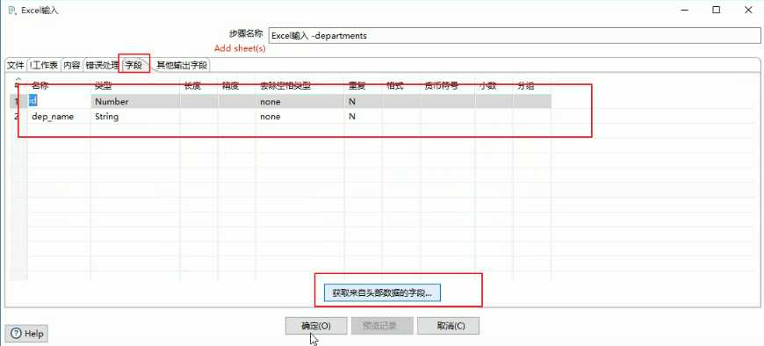This screenshot has height=346, width=764.
Task: Select the id name cell
Action: (x=59, y=102)
